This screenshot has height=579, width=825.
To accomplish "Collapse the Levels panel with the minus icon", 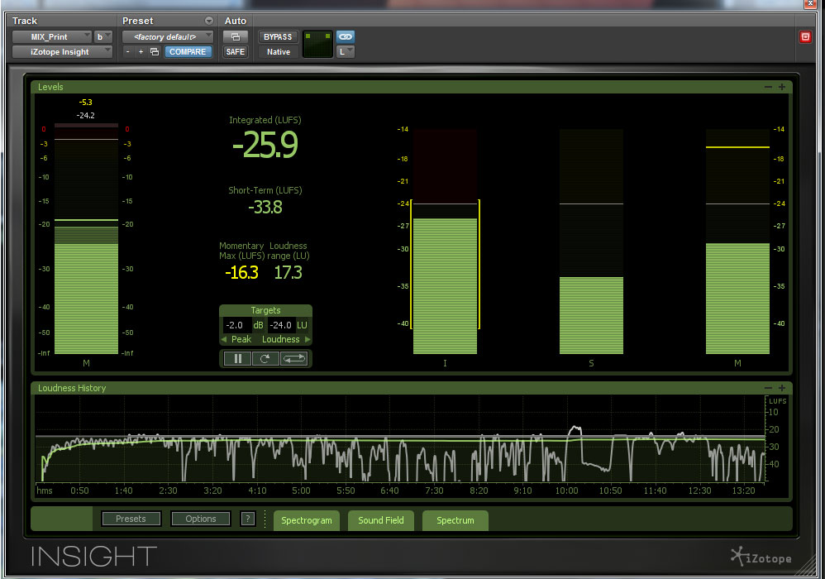I will pos(768,87).
